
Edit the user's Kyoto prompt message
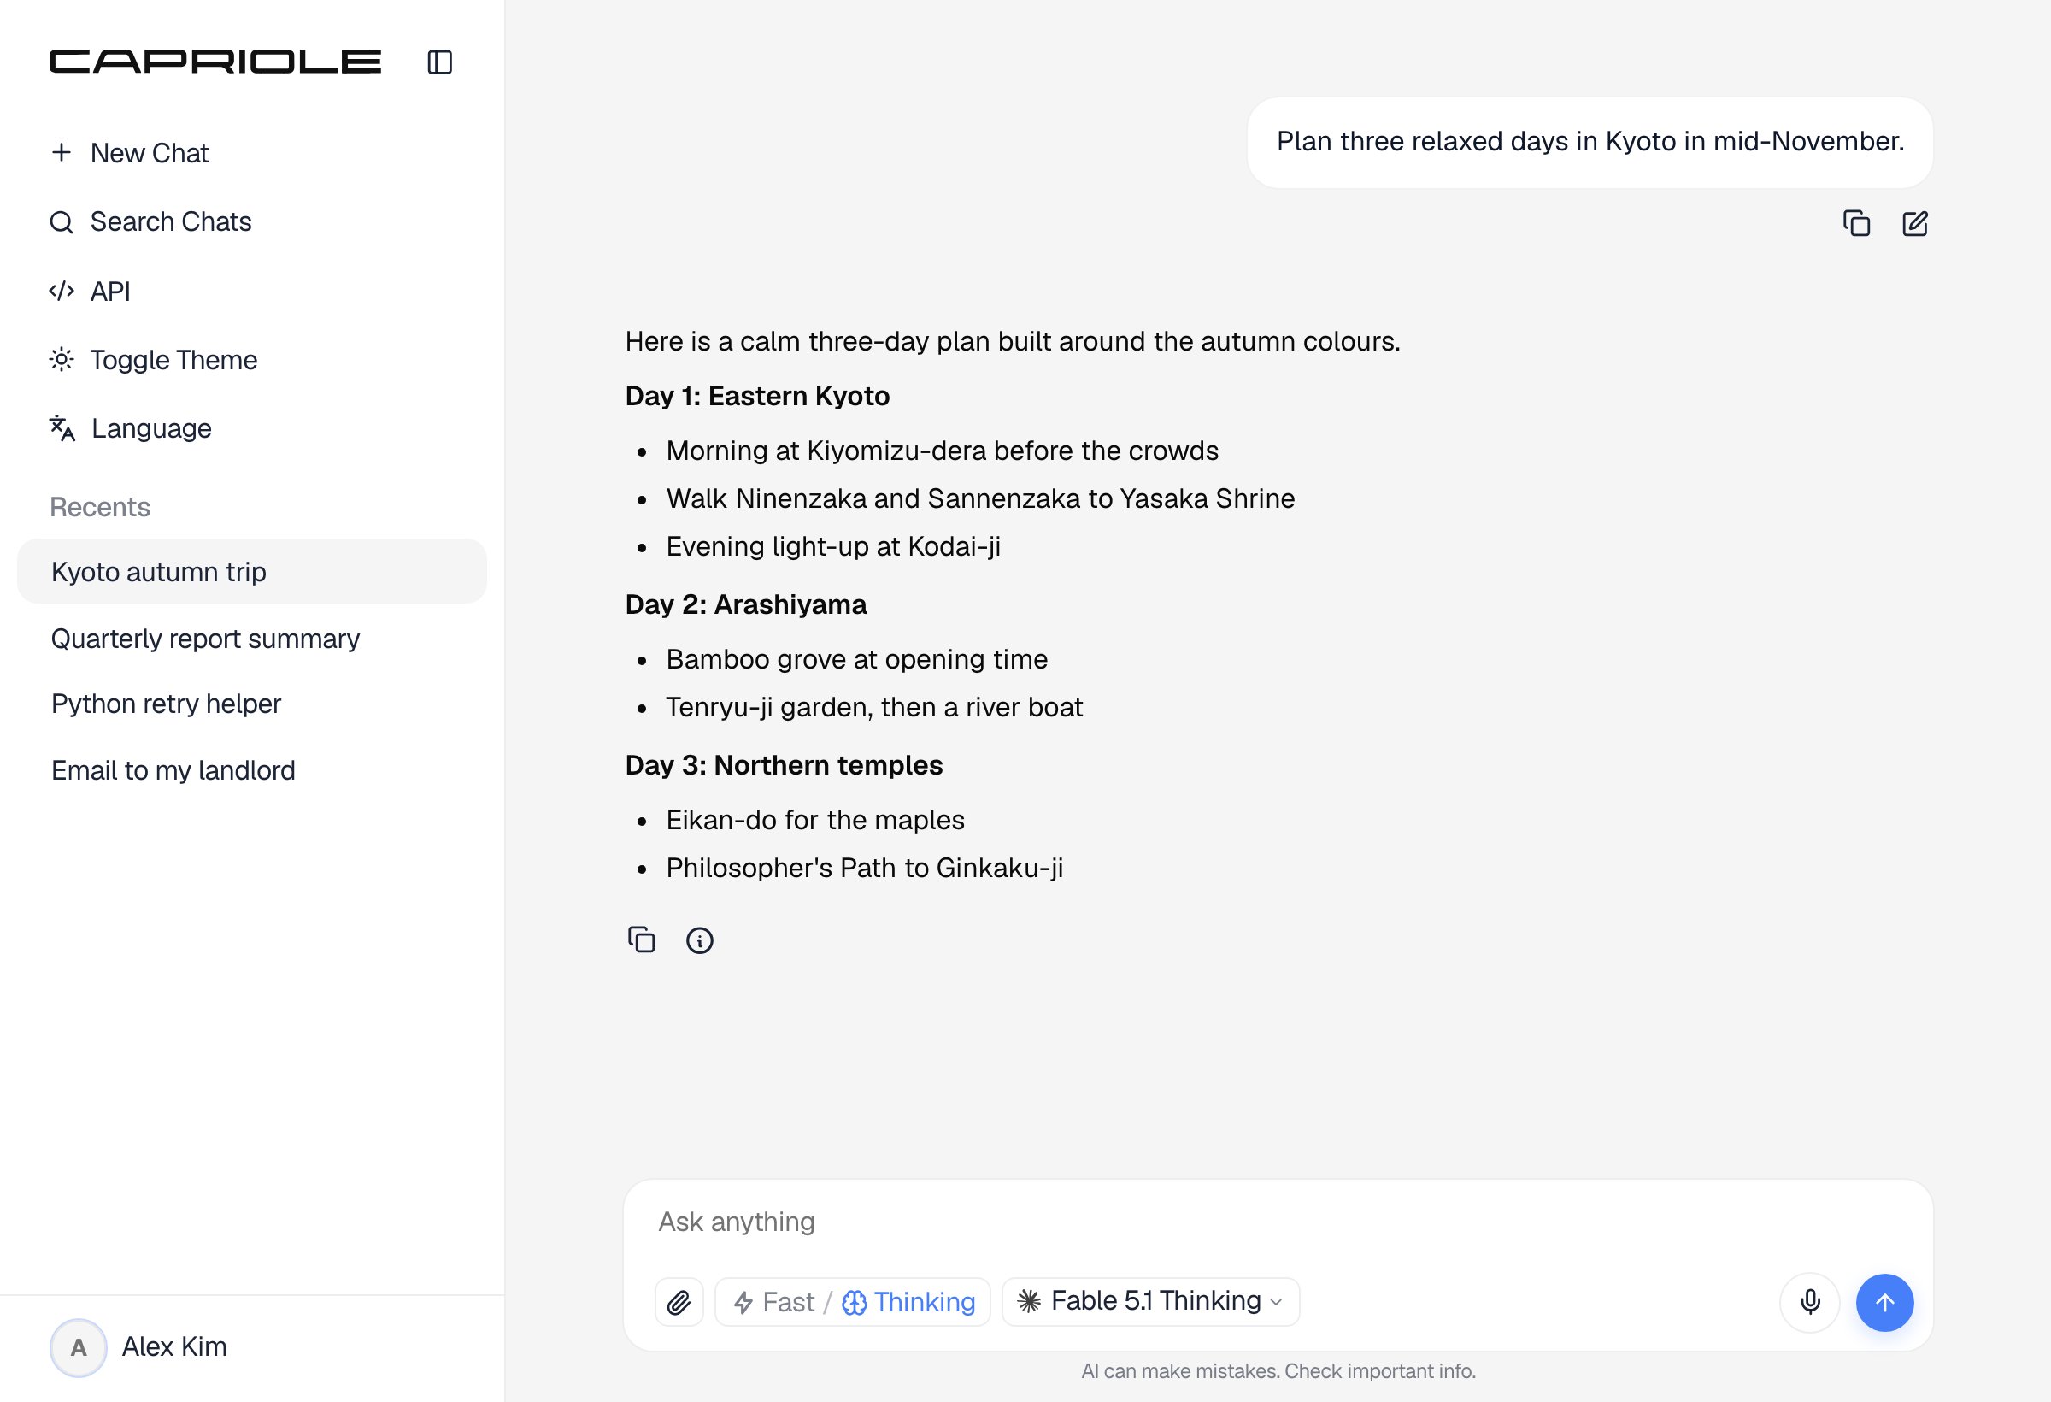click(x=1915, y=223)
